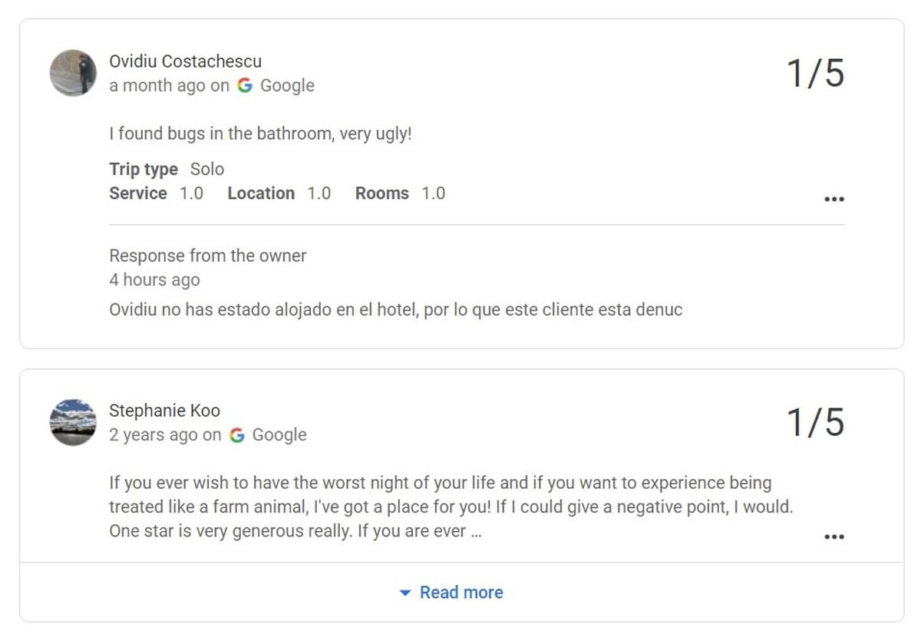Viewport: 921px width, 634px height.
Task: Open the three-dot menu on Stephanie's review
Action: coord(834,536)
